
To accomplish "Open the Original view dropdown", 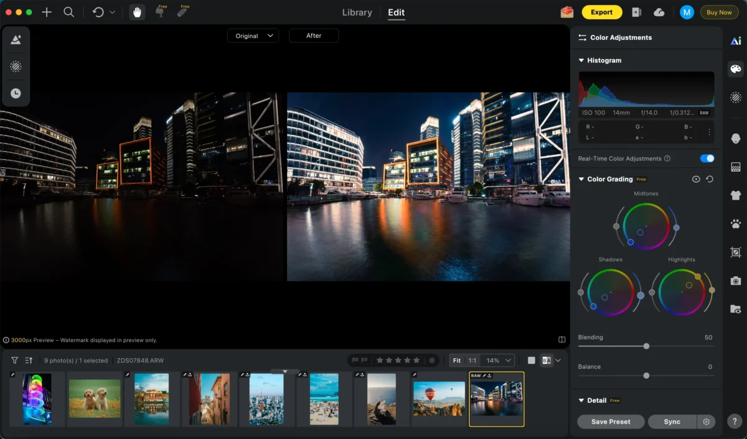I will [253, 36].
